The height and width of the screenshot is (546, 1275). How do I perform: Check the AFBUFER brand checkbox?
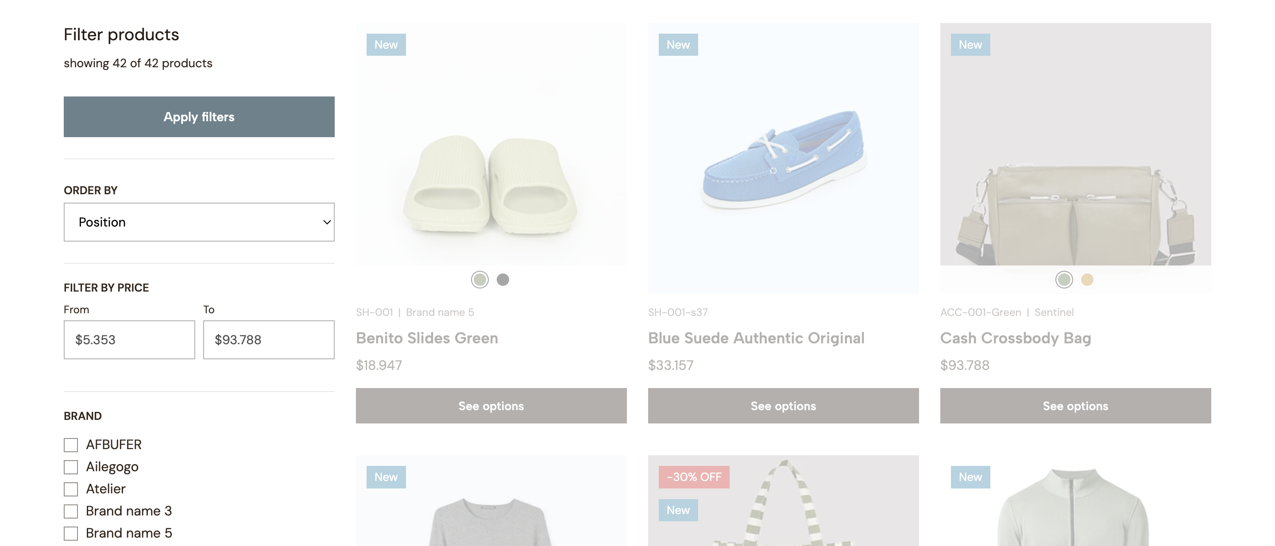pos(71,445)
